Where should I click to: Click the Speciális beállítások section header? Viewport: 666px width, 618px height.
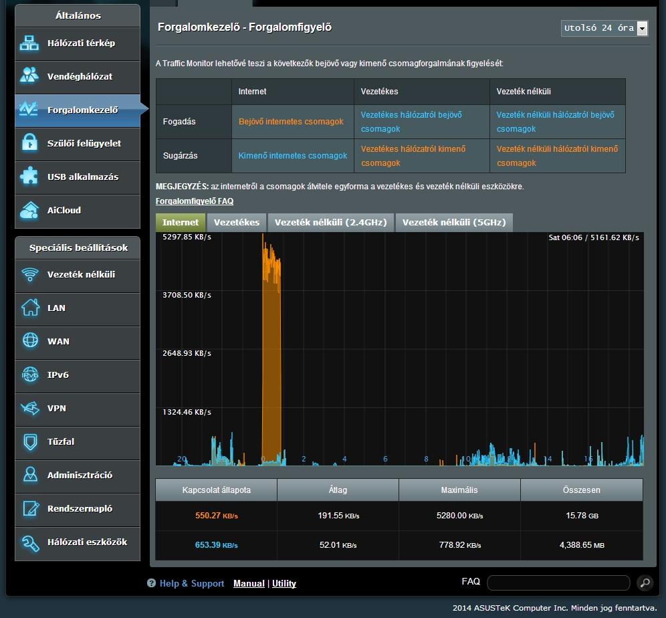click(78, 247)
